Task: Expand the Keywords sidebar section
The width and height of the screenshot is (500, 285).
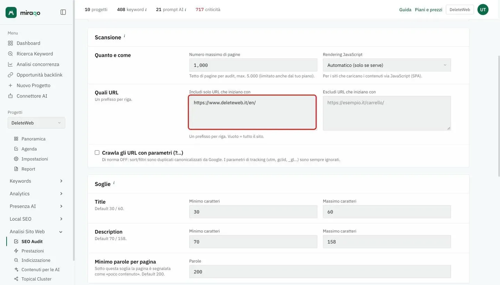Action: tap(36, 181)
